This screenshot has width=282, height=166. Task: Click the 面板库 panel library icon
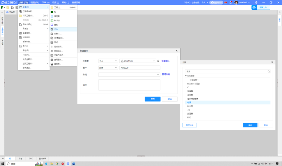pos(52,64)
